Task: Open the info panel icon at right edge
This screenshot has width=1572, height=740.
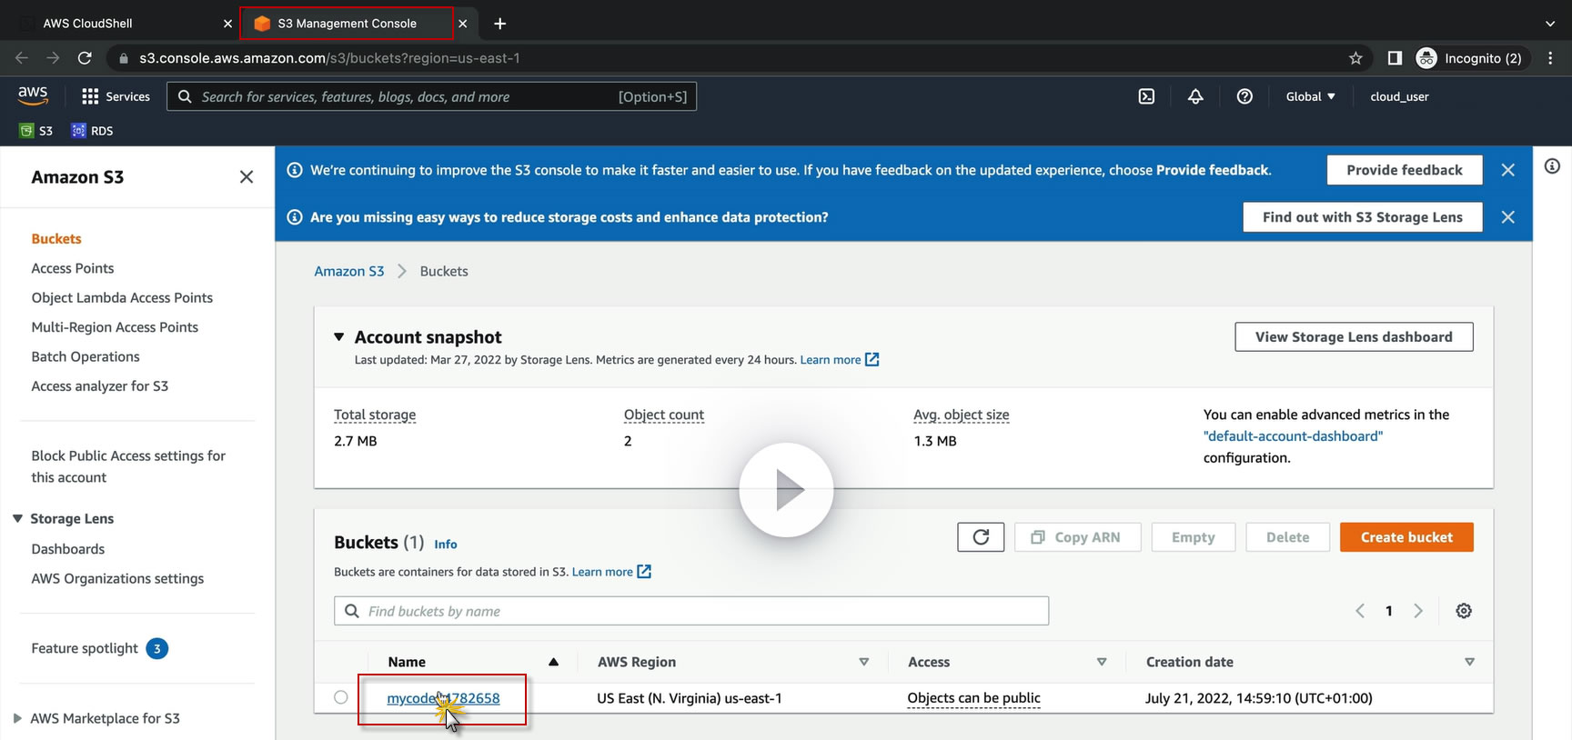Action: click(1552, 166)
